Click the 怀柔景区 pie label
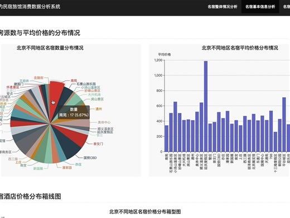Image resolution: width=290 pixels, height=218 pixels. 13,87
